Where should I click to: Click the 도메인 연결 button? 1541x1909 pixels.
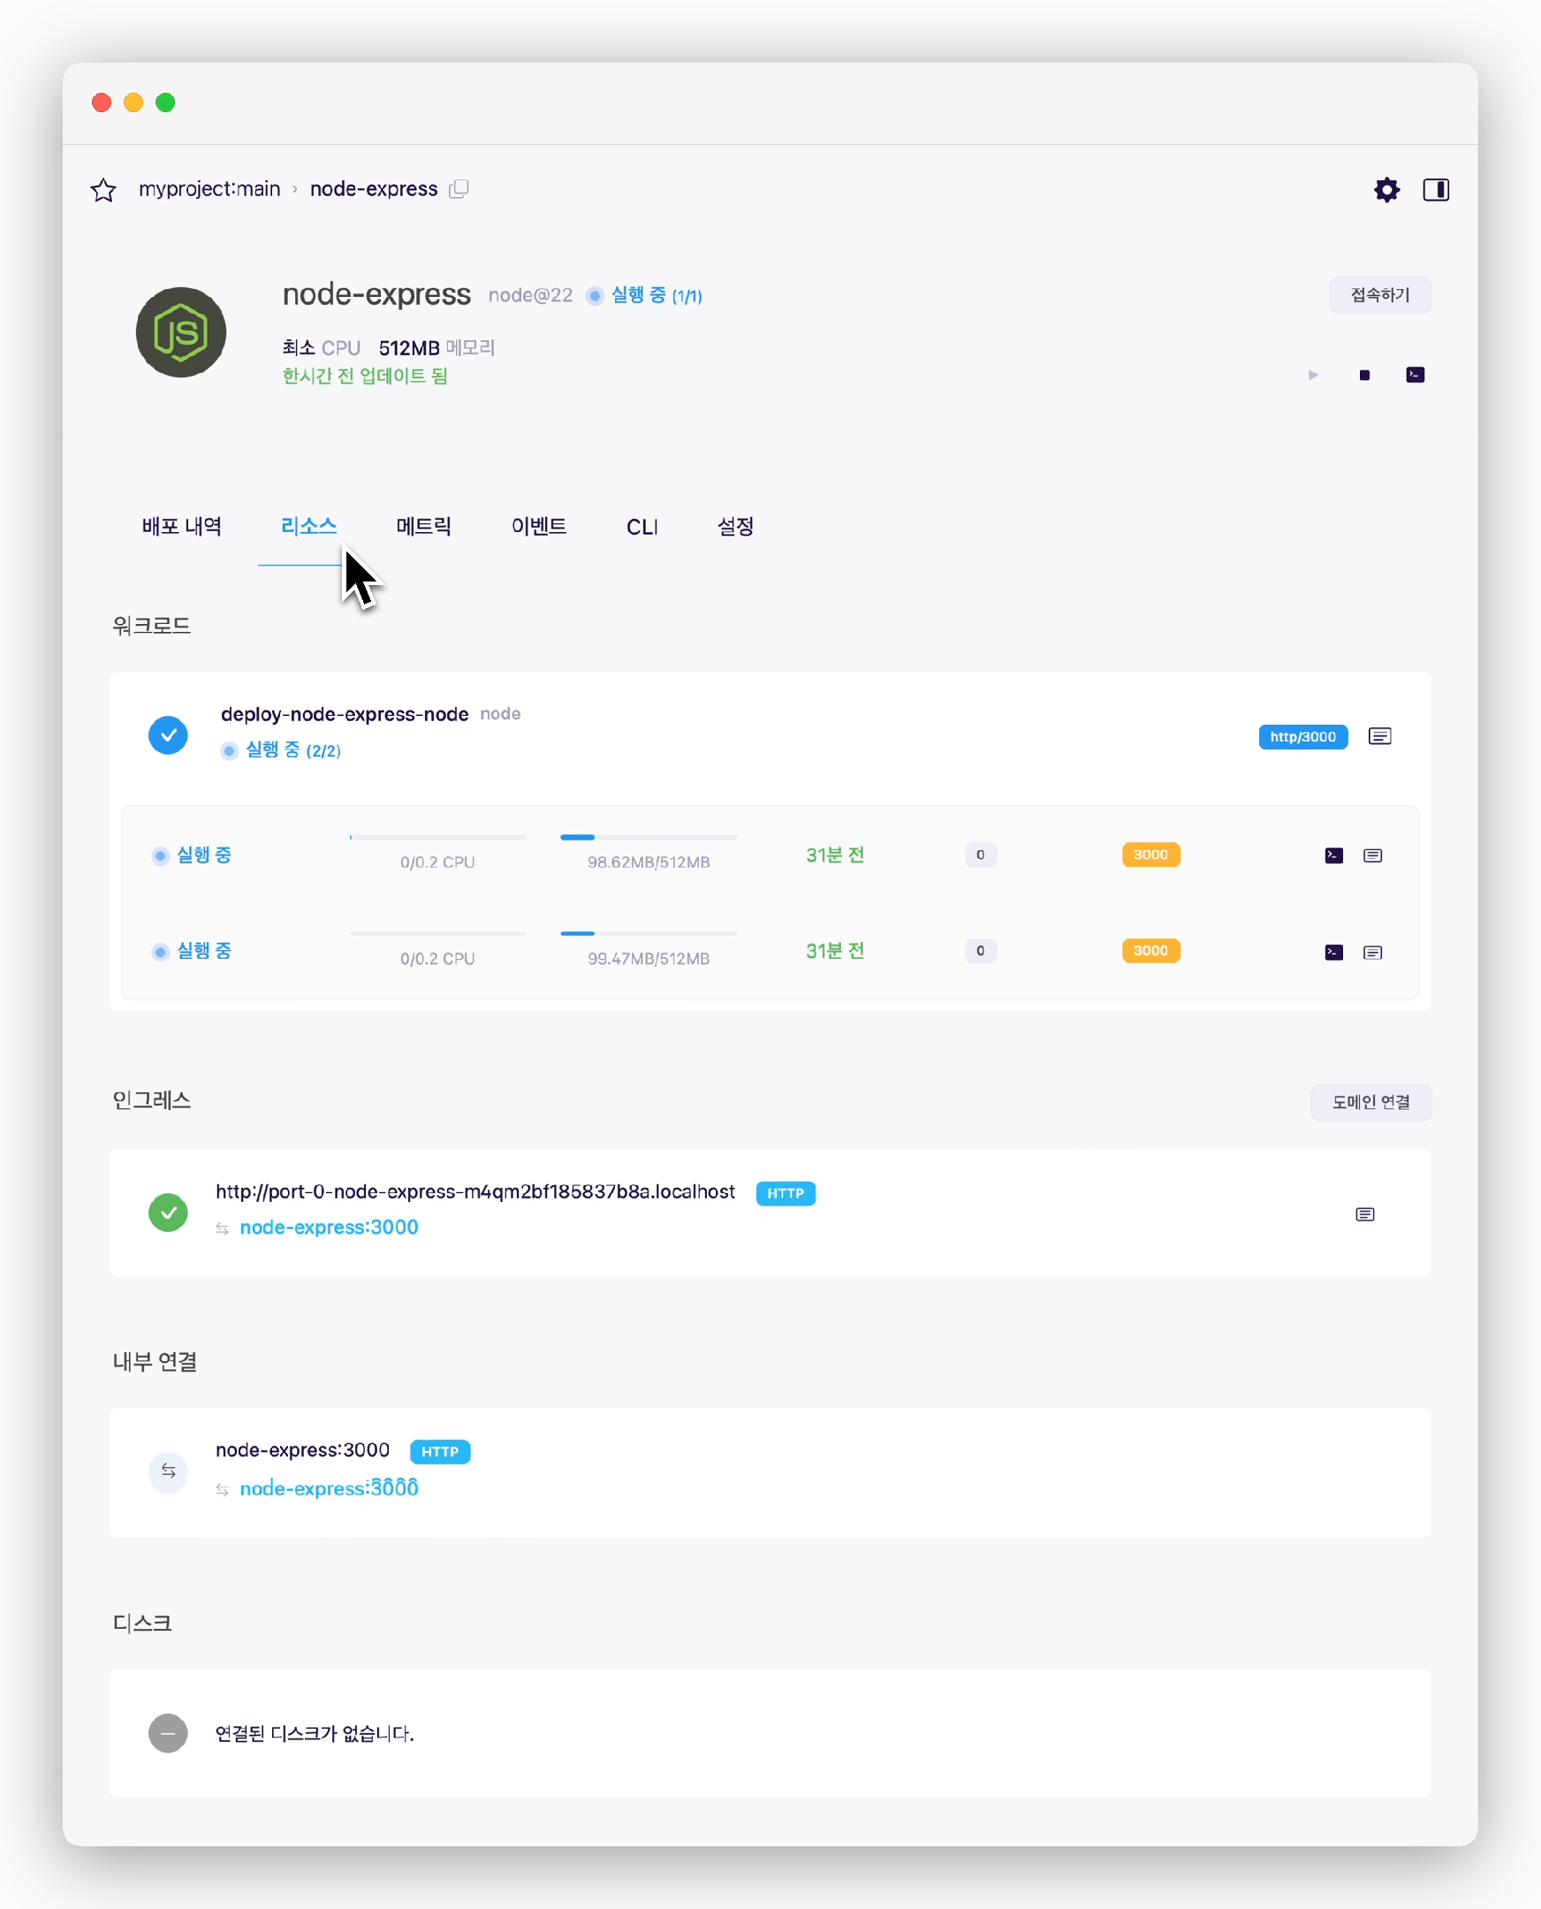click(x=1370, y=1102)
